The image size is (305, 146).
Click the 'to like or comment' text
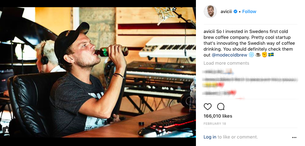click(238, 137)
